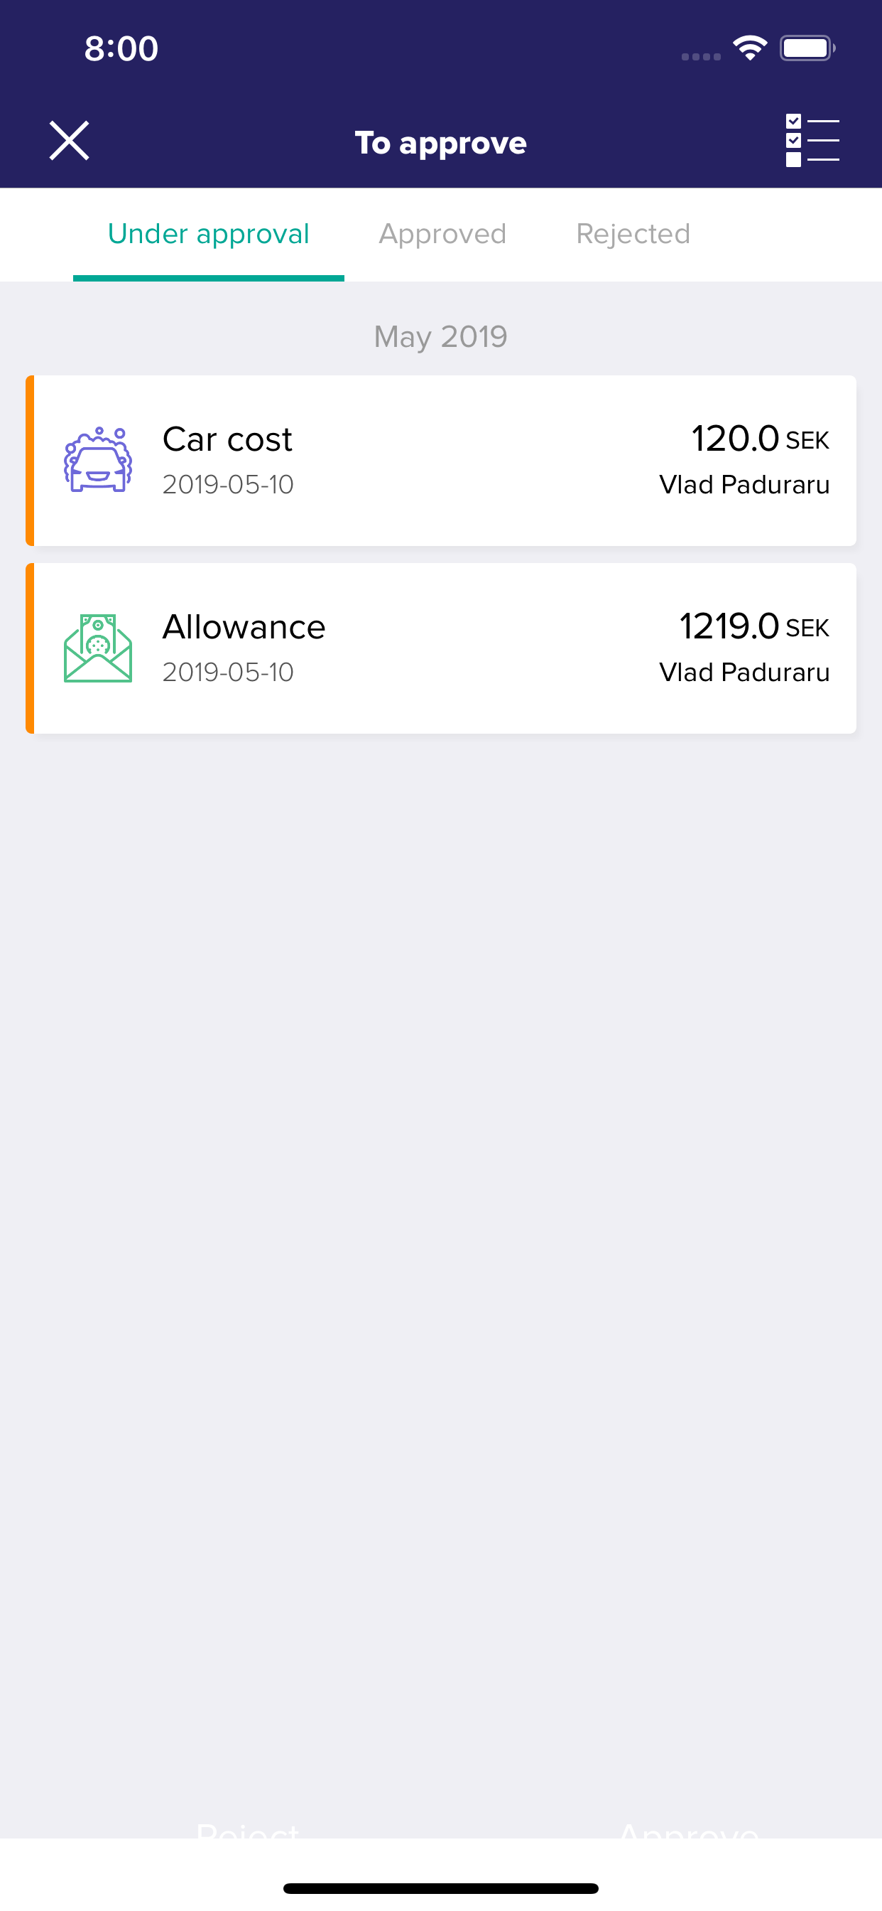Screen dimensions: 882x1911
Task: Tap the Wi-Fi status icon
Action: 750,48
